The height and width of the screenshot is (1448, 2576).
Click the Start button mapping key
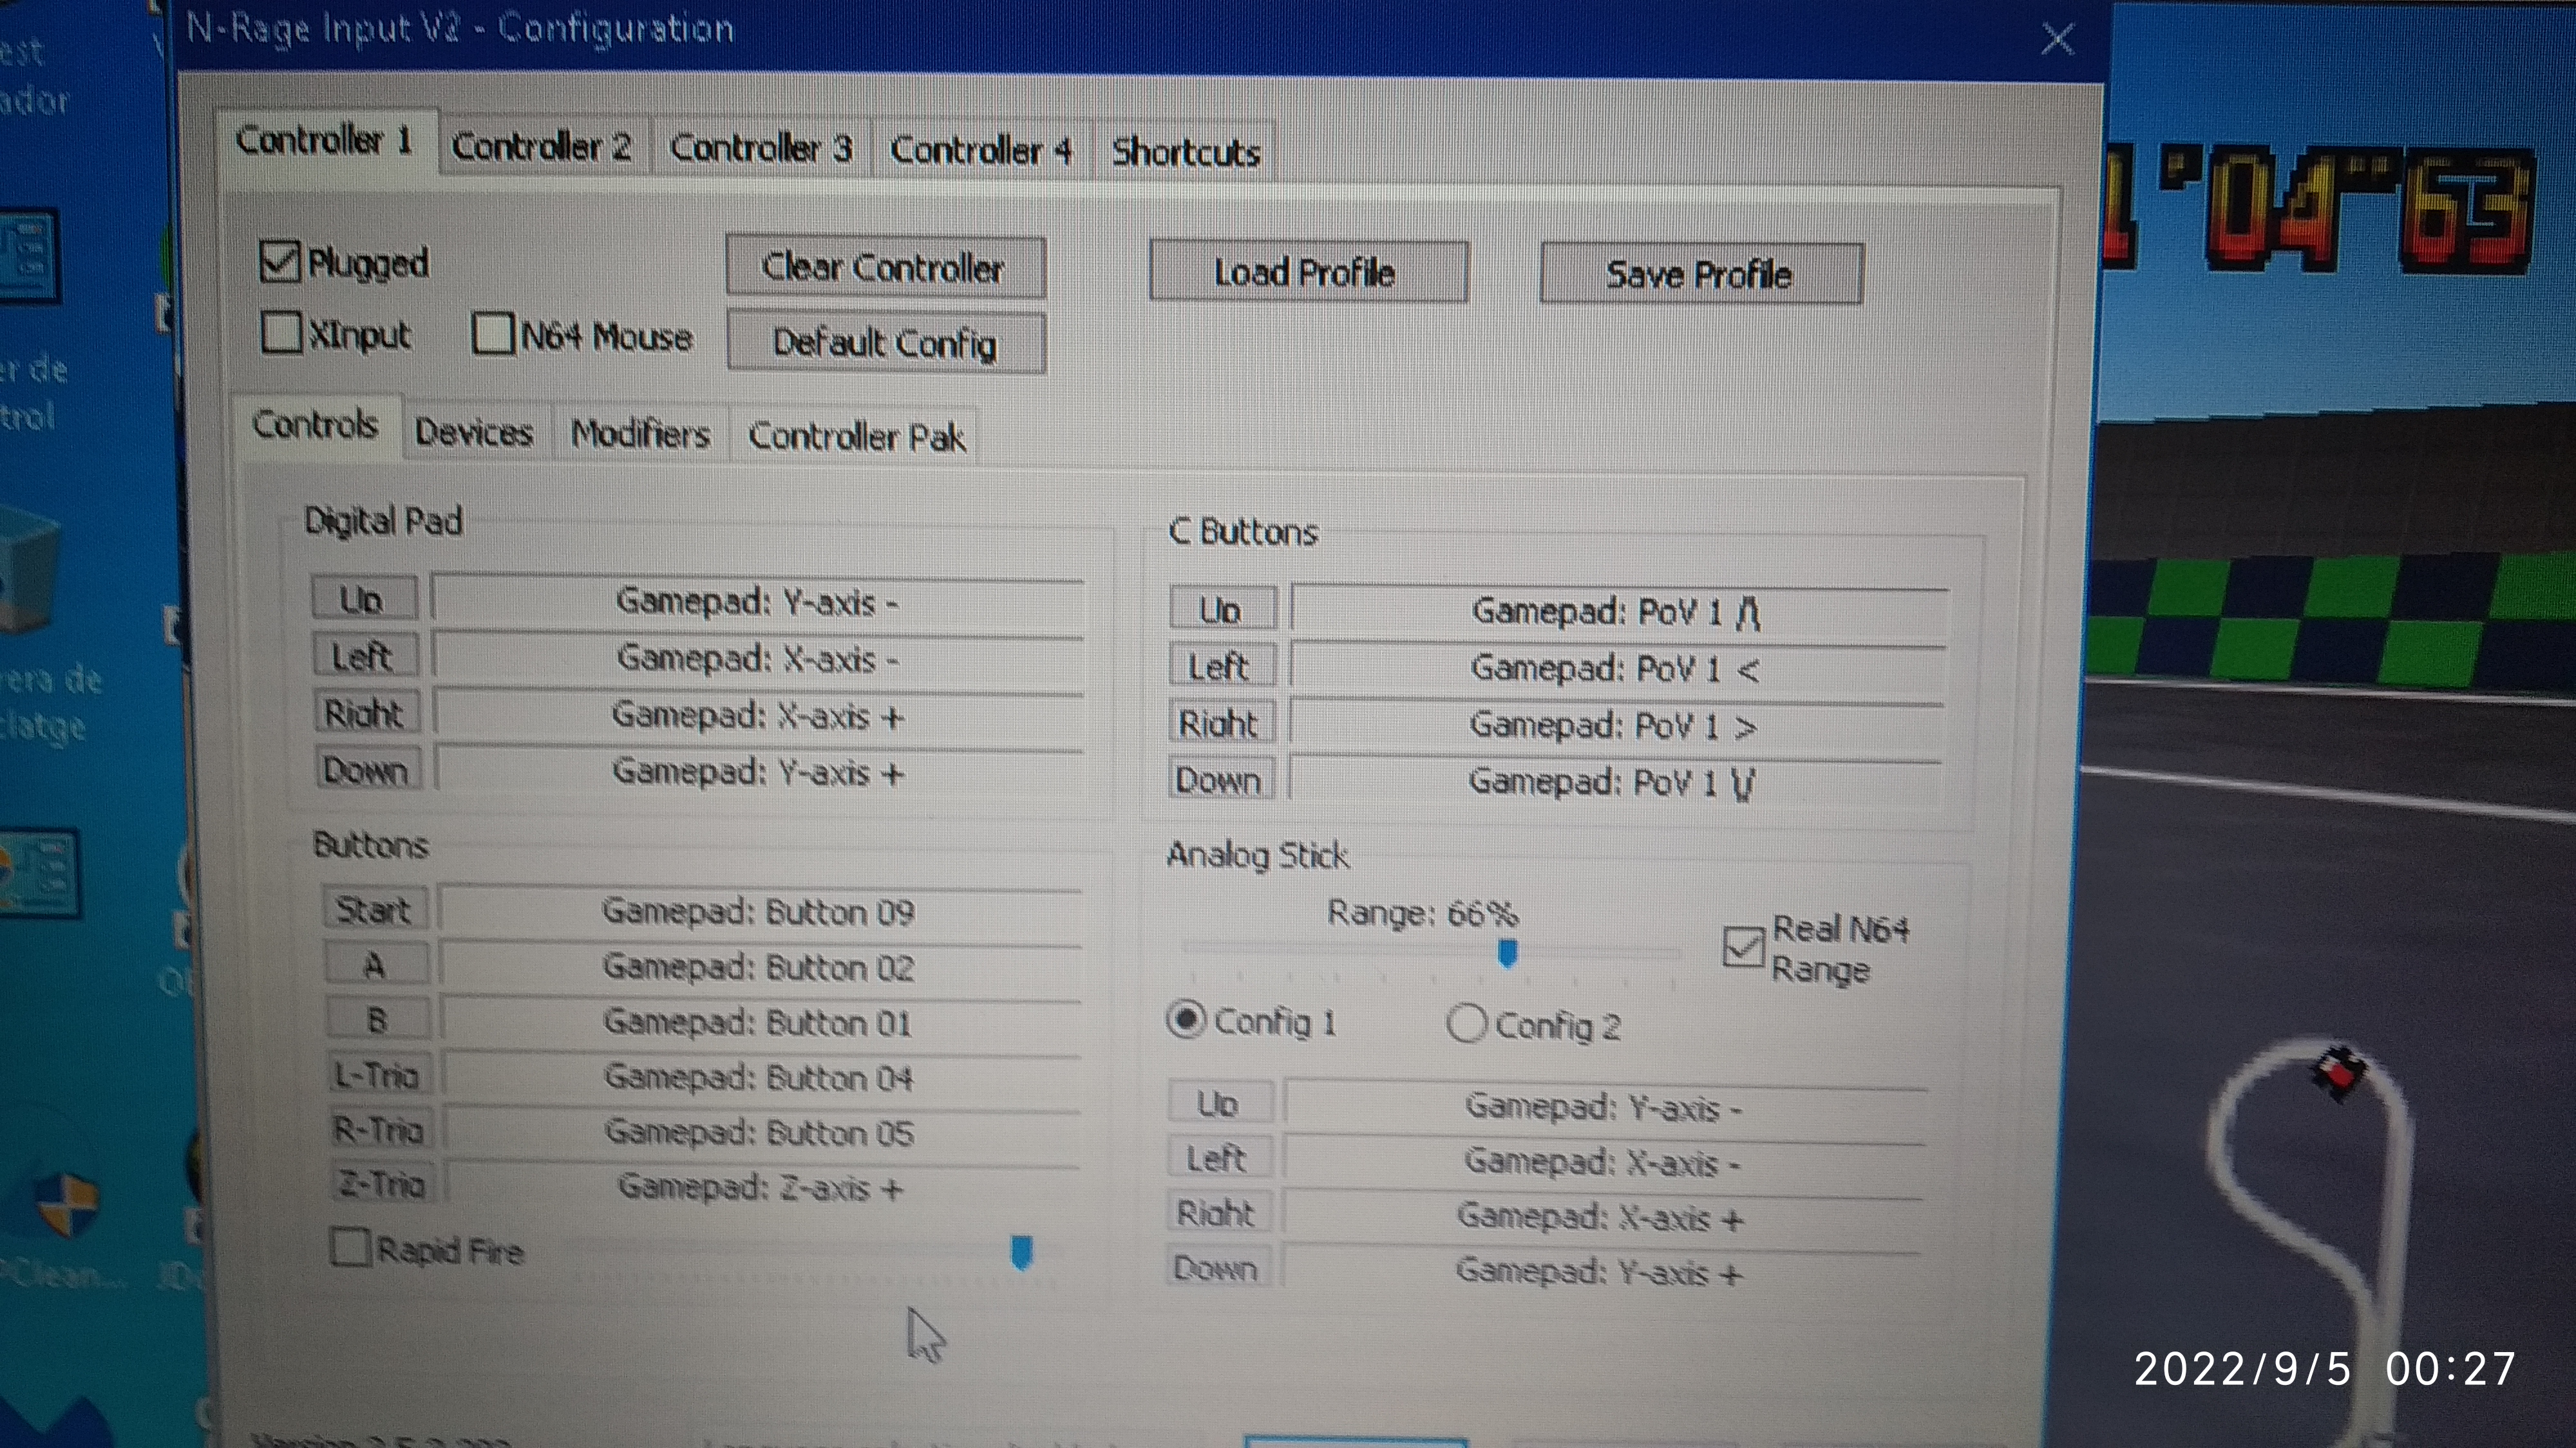tap(374, 909)
